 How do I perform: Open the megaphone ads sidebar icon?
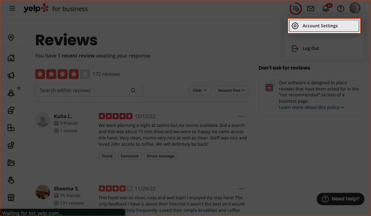click(11, 75)
